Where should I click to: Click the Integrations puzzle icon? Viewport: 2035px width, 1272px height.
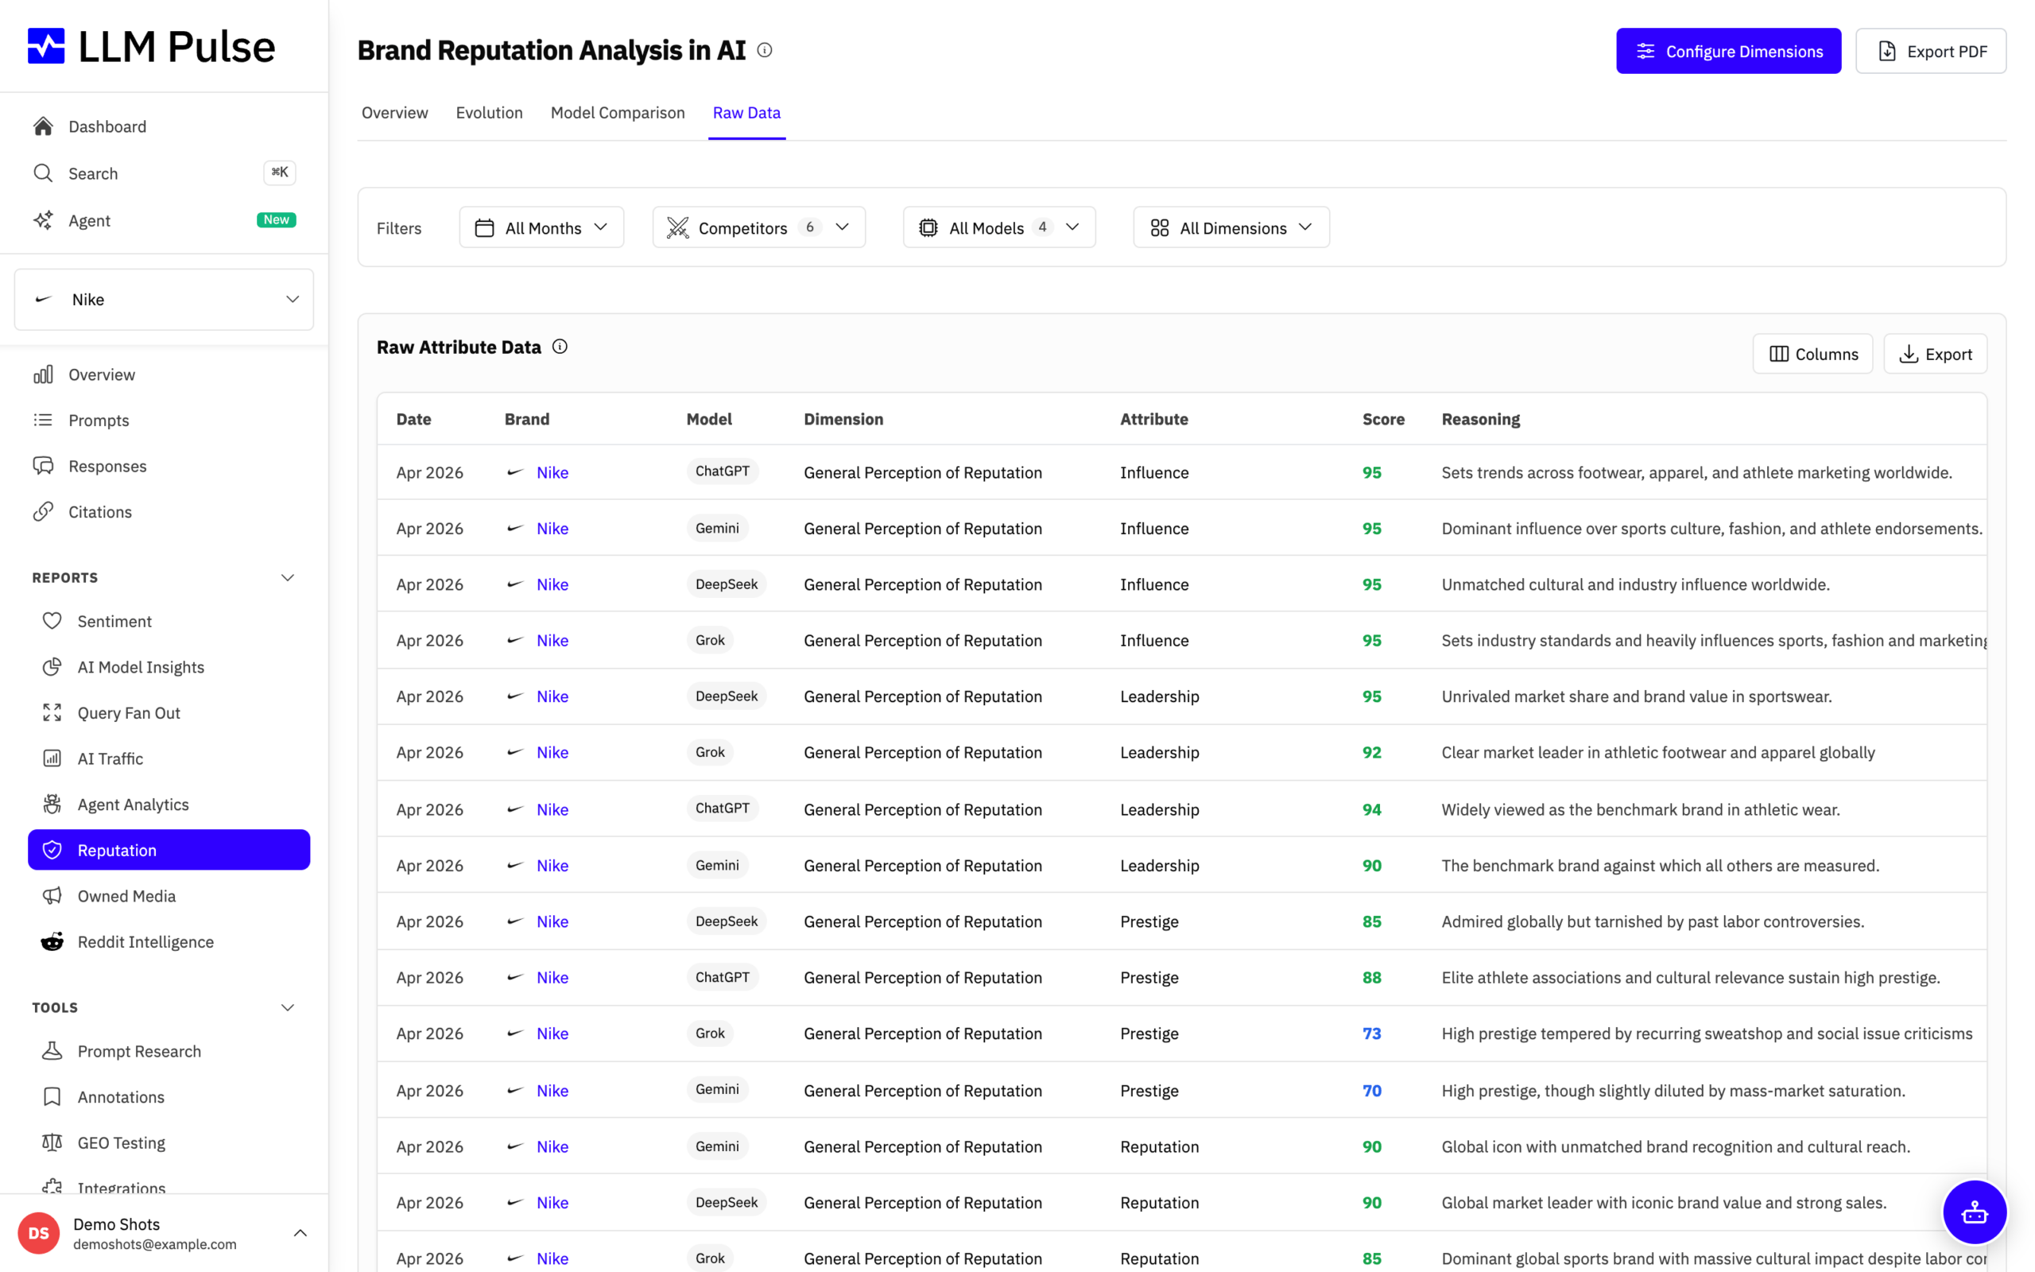coord(52,1186)
